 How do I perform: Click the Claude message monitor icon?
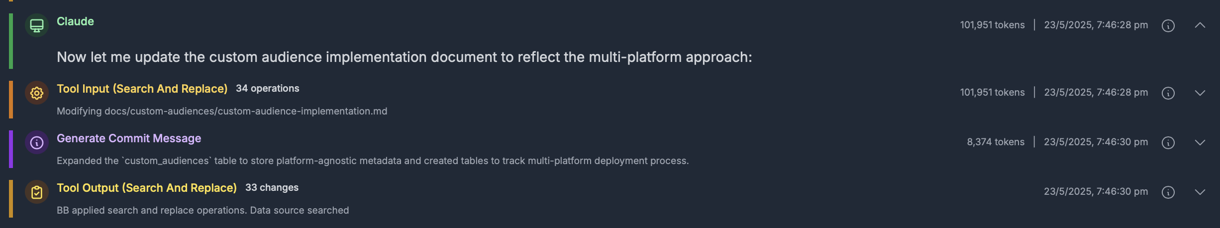tap(37, 25)
